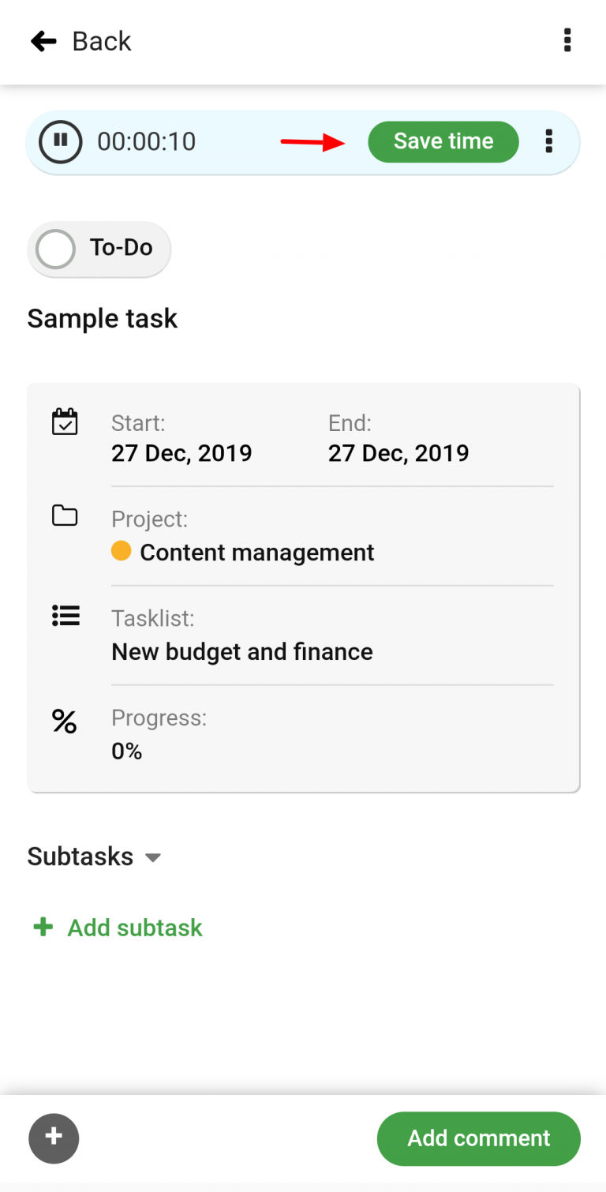Click the timer's three-dot menu icon
The image size is (606, 1192).
[548, 141]
